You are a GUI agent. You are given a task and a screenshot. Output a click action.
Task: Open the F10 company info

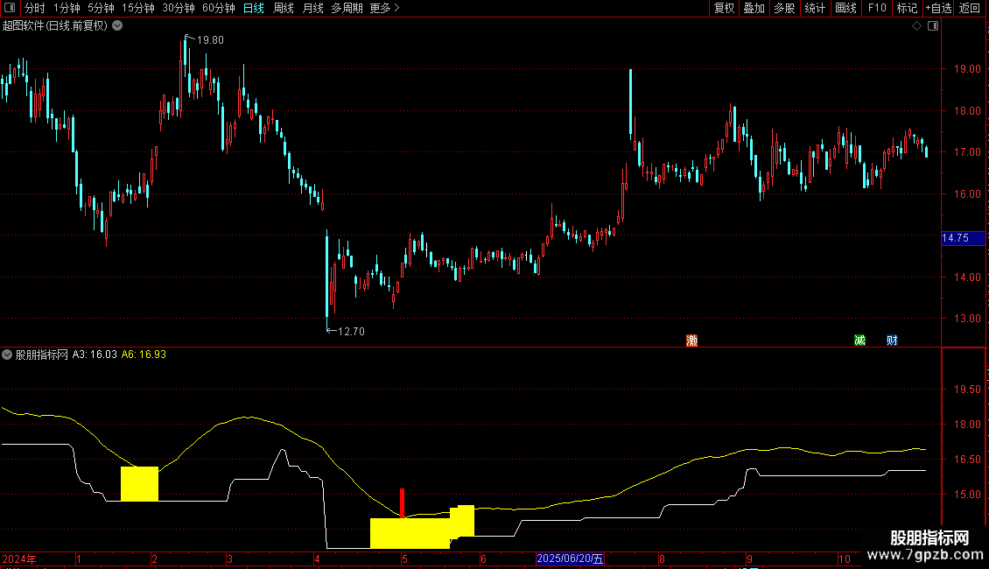pos(877,8)
